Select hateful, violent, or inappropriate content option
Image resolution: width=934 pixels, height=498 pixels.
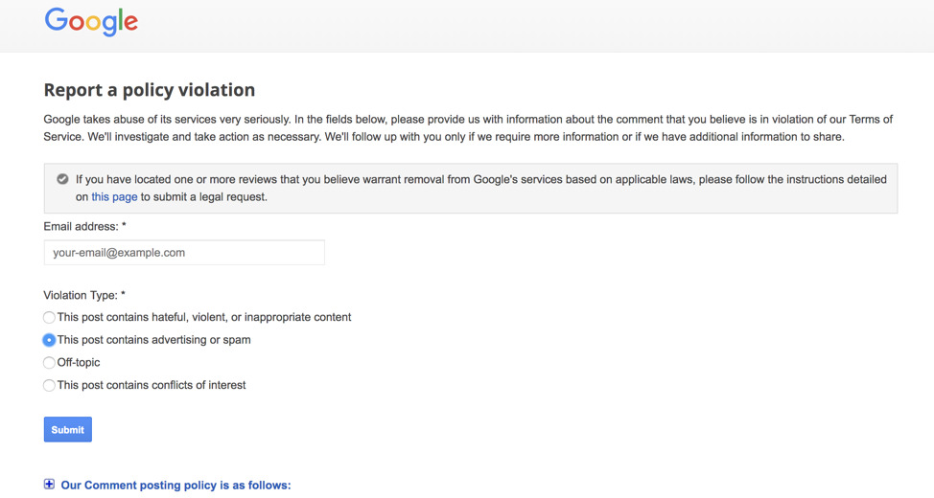(x=49, y=318)
